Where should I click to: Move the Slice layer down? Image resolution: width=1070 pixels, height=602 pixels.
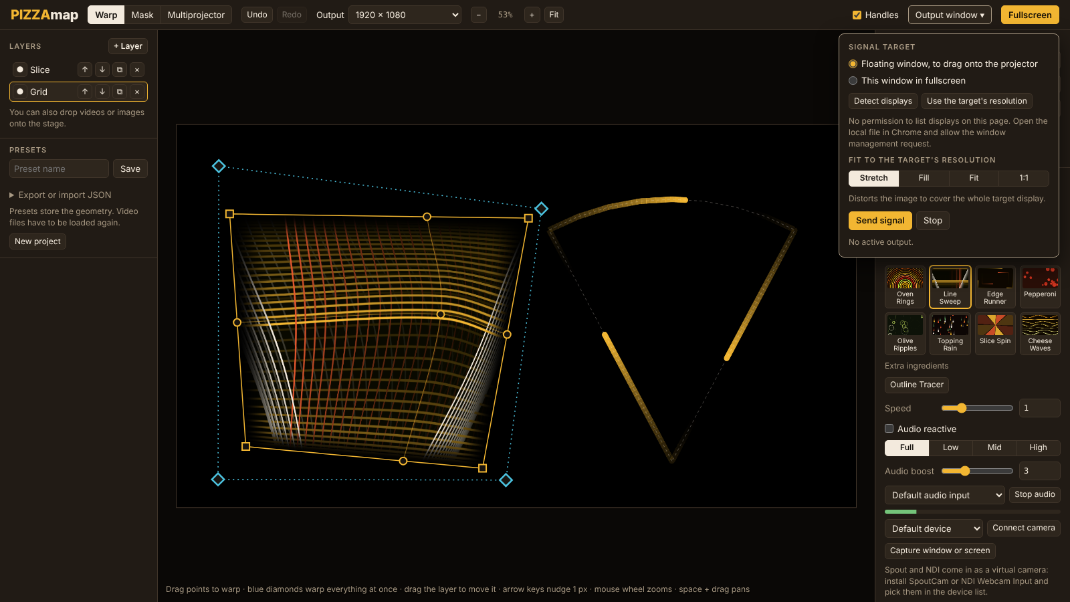[102, 70]
